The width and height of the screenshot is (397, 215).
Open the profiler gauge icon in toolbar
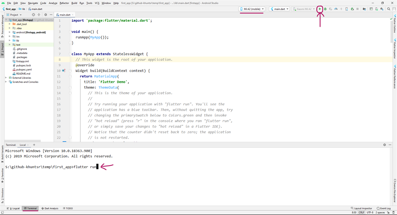click(336, 9)
